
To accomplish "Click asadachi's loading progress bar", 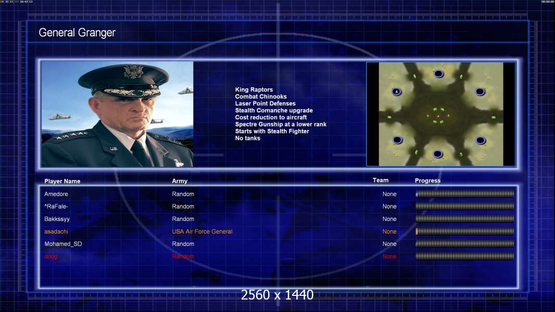I will [465, 231].
